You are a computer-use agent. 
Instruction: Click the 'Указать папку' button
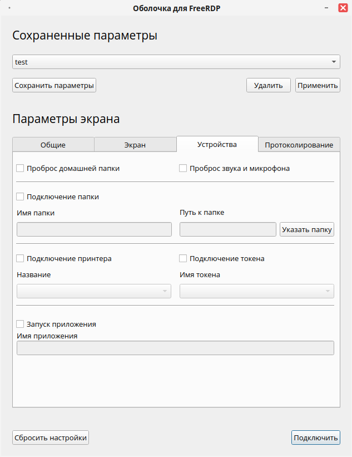click(x=306, y=229)
